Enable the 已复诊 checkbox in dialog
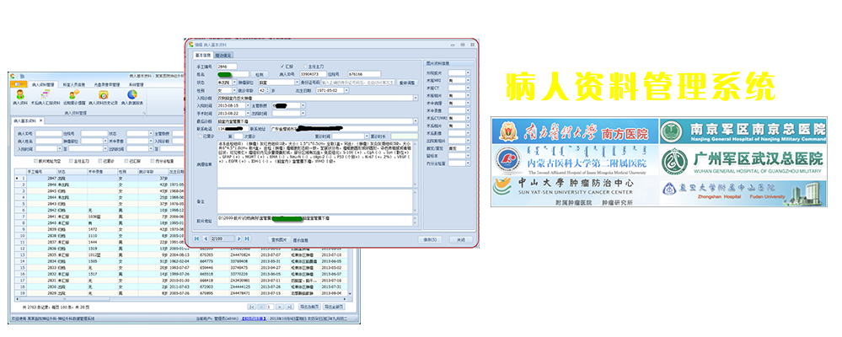842x337 pixels. pyautogui.click(x=199, y=135)
